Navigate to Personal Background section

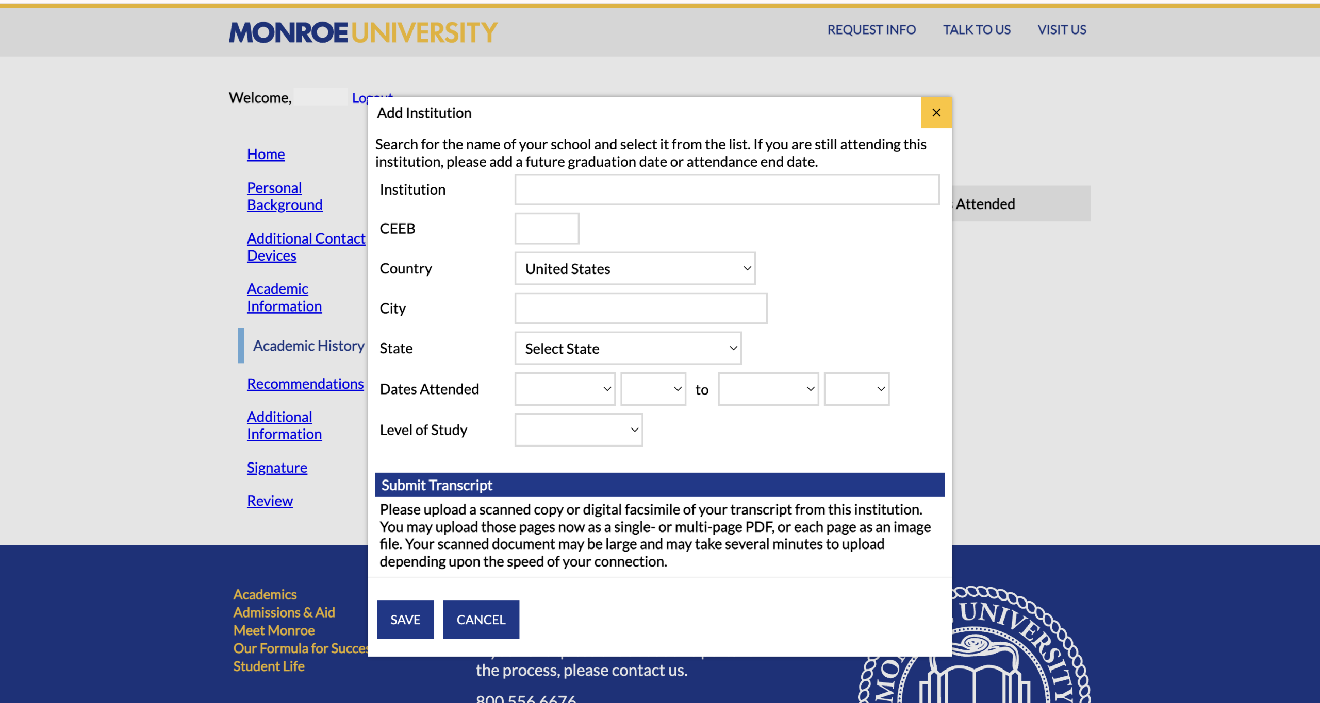click(285, 196)
